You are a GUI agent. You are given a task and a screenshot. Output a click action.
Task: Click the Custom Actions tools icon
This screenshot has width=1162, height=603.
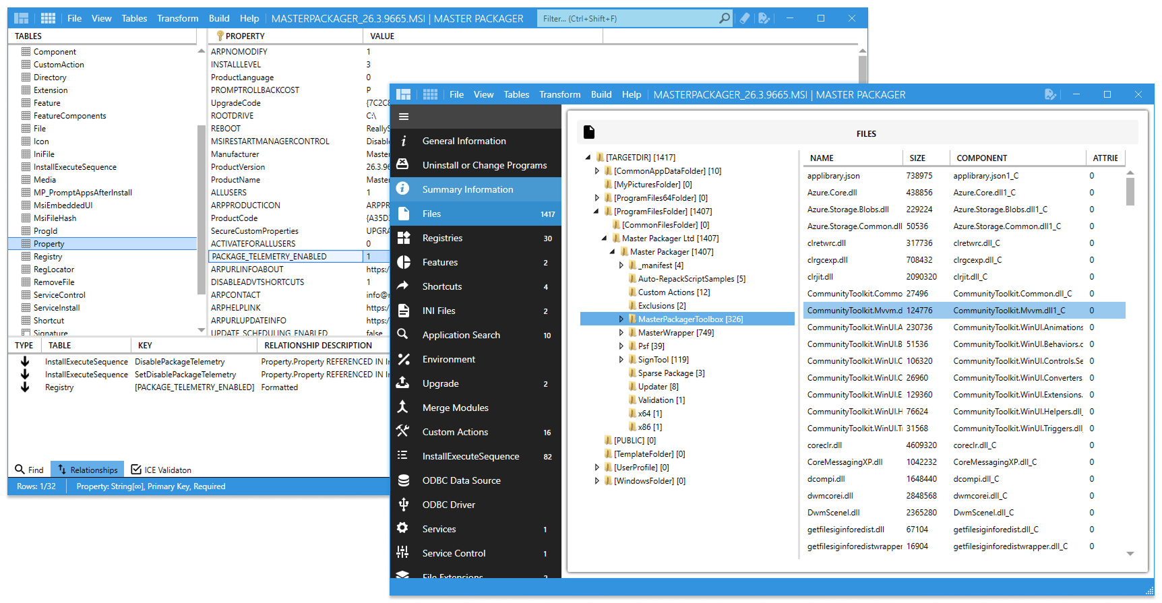click(403, 431)
